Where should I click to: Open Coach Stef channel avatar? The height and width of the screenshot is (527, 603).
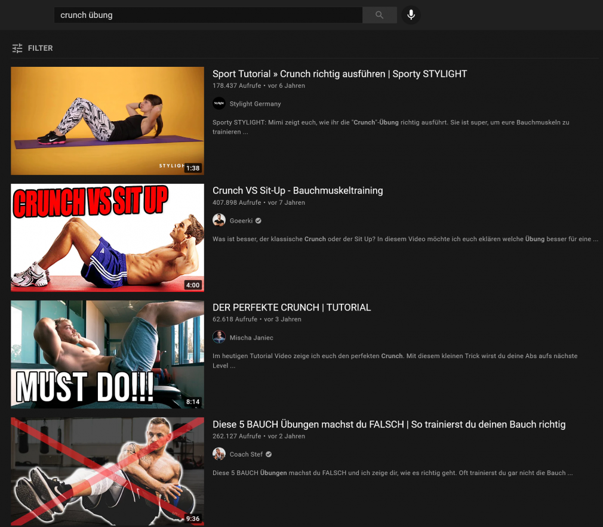click(219, 454)
